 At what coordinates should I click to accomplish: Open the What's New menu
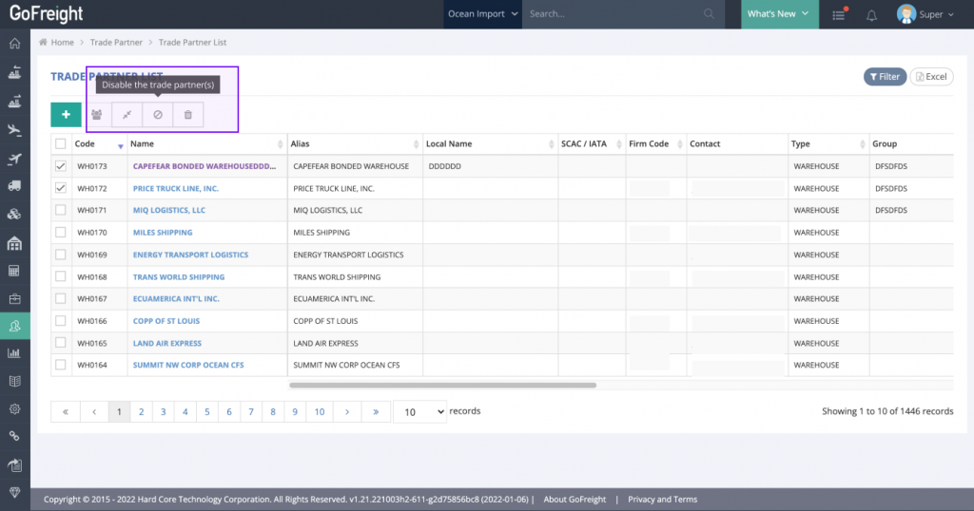click(779, 14)
